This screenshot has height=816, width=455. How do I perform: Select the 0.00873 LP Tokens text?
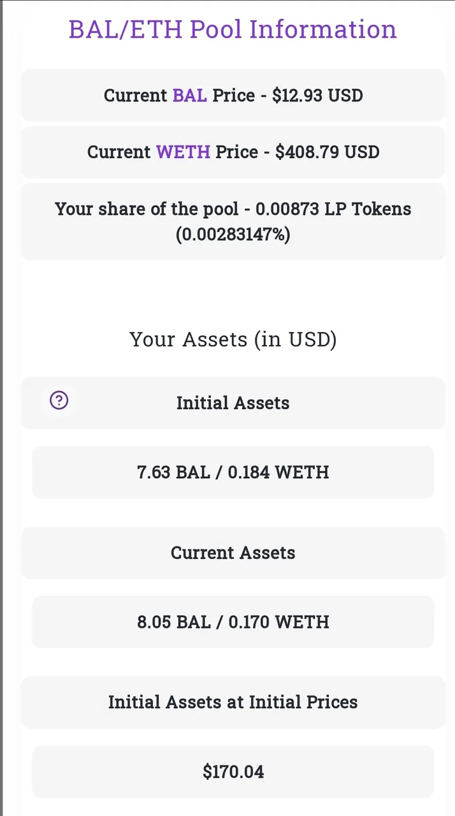[333, 209]
